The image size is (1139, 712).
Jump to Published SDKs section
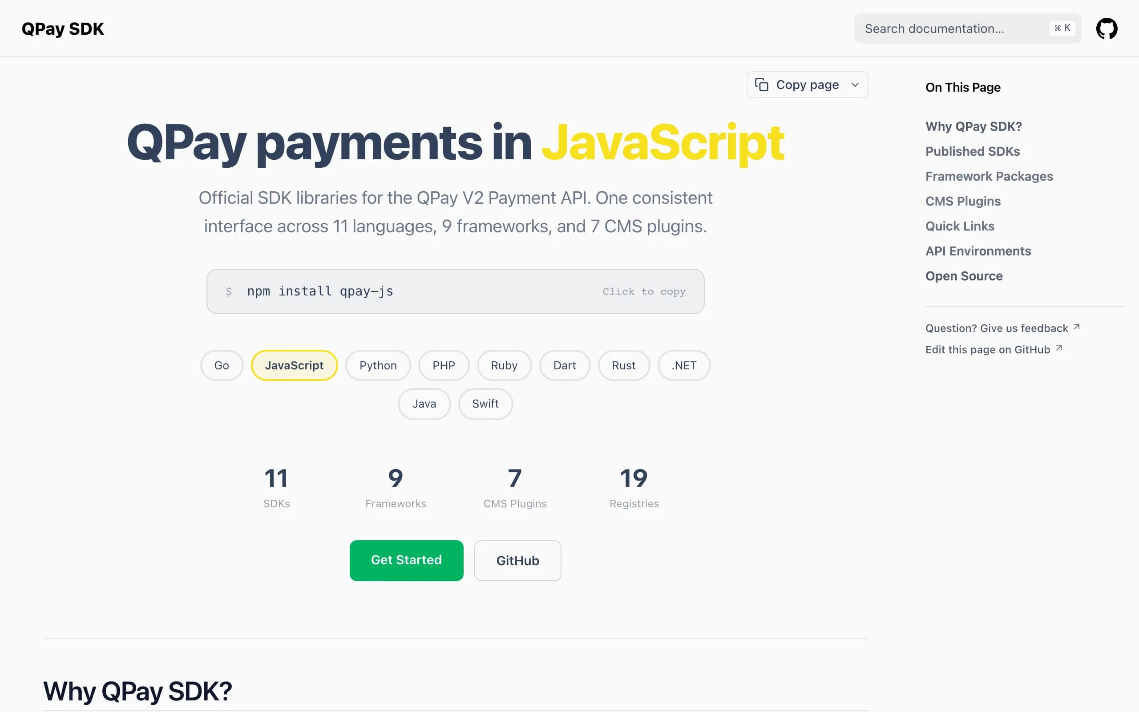click(x=973, y=151)
